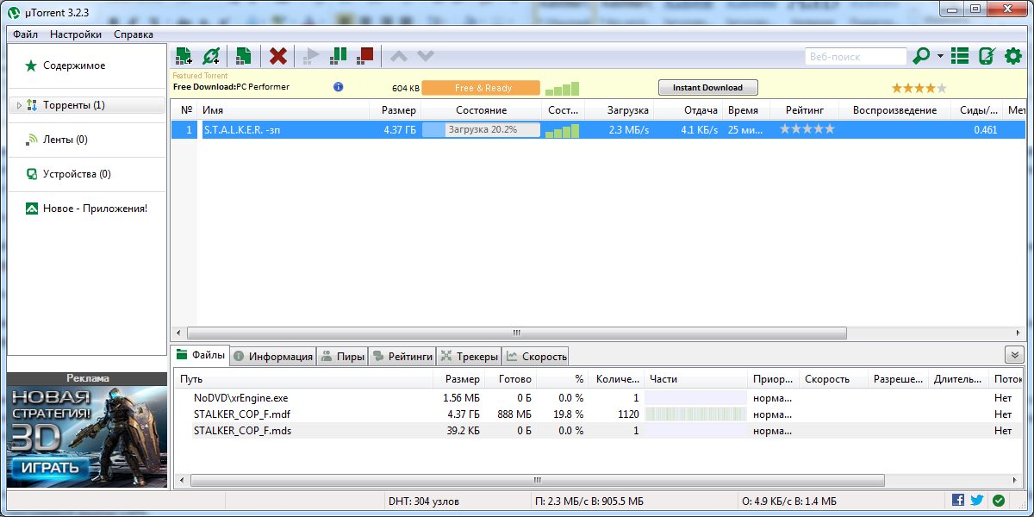The width and height of the screenshot is (1034, 517).
Task: Sort torrents by Загрузка column
Action: (x=620, y=110)
